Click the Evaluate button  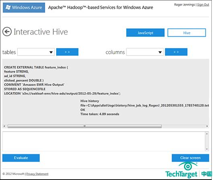coord(21,158)
